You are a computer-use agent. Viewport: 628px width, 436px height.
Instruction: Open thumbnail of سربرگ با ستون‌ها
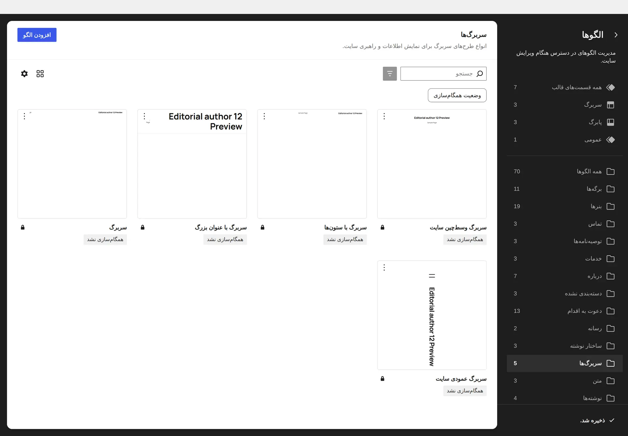[x=312, y=164]
